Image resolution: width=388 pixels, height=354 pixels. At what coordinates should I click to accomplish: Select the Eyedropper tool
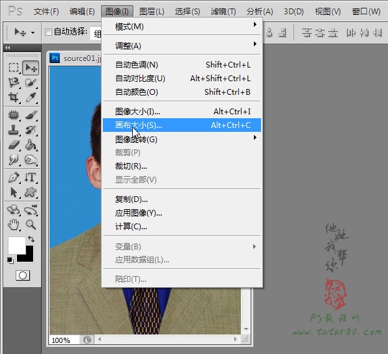[x=31, y=97]
